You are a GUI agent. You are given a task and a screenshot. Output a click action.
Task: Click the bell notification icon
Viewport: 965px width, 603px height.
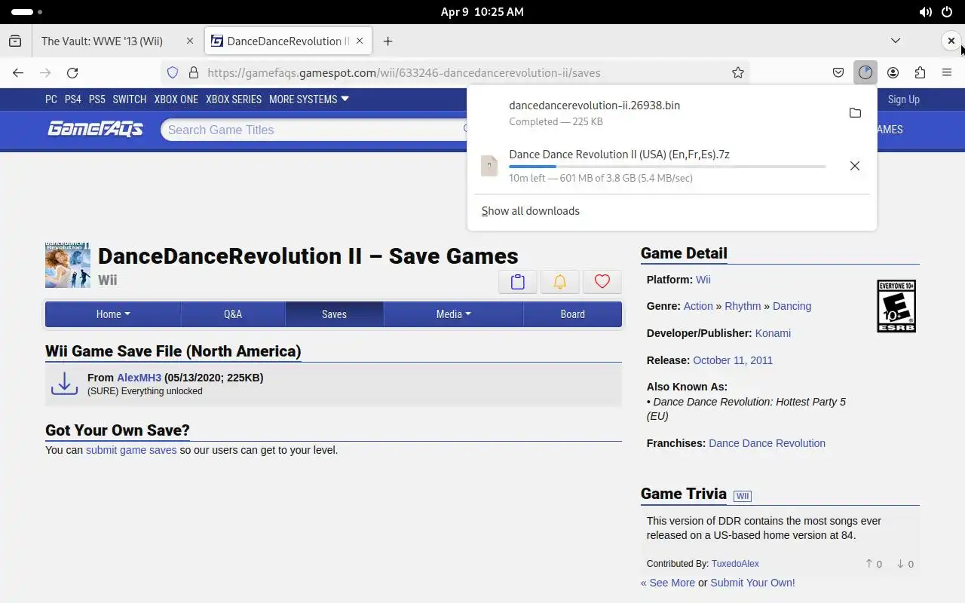[559, 281]
